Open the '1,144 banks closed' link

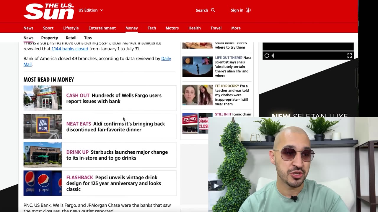coord(70,49)
